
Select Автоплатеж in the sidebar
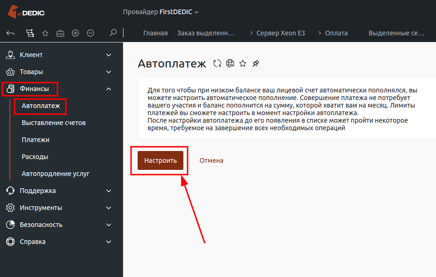click(41, 106)
